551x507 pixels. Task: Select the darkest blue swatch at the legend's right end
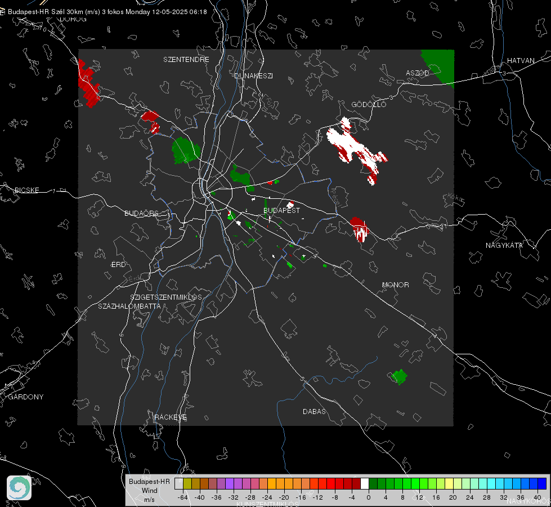tap(542, 483)
